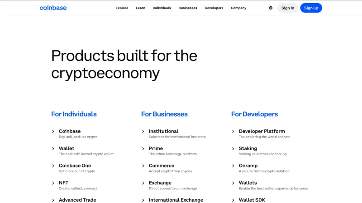Open the Businesses menu

188,8
